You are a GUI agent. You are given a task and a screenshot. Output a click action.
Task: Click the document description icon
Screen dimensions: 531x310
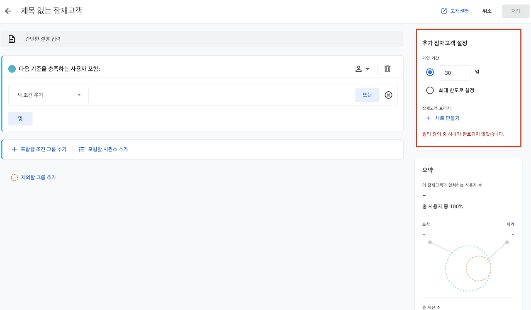pos(12,39)
